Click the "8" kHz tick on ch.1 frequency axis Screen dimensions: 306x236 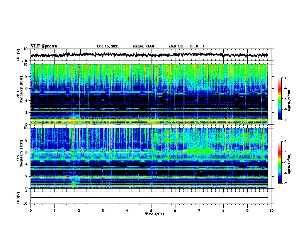pyautogui.click(x=27, y=76)
